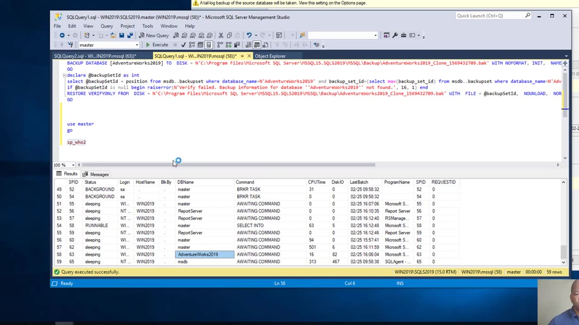Split the editor window with splitter icon
This screenshot has width=579, height=325.
565,63
